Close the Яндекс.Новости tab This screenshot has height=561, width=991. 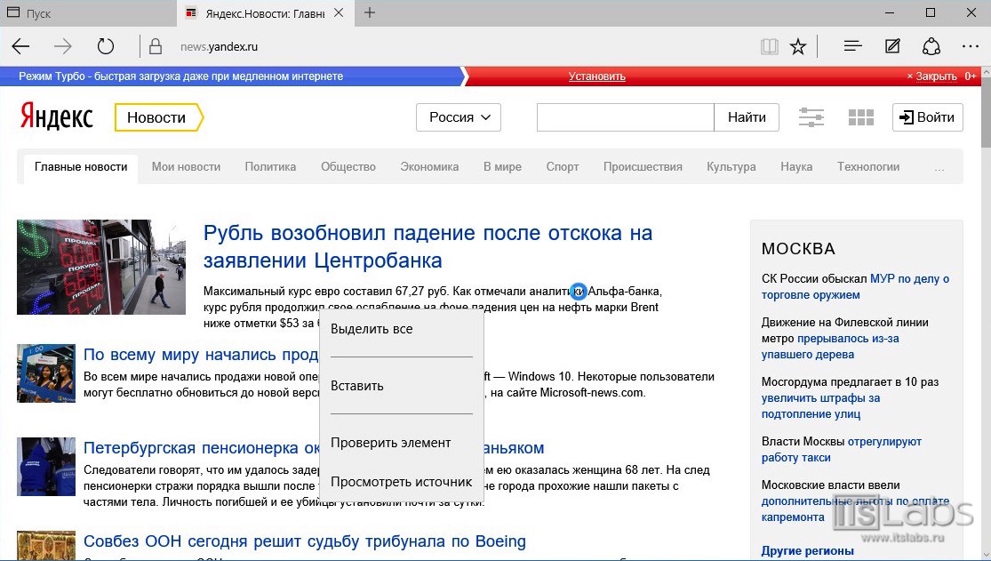pyautogui.click(x=339, y=12)
